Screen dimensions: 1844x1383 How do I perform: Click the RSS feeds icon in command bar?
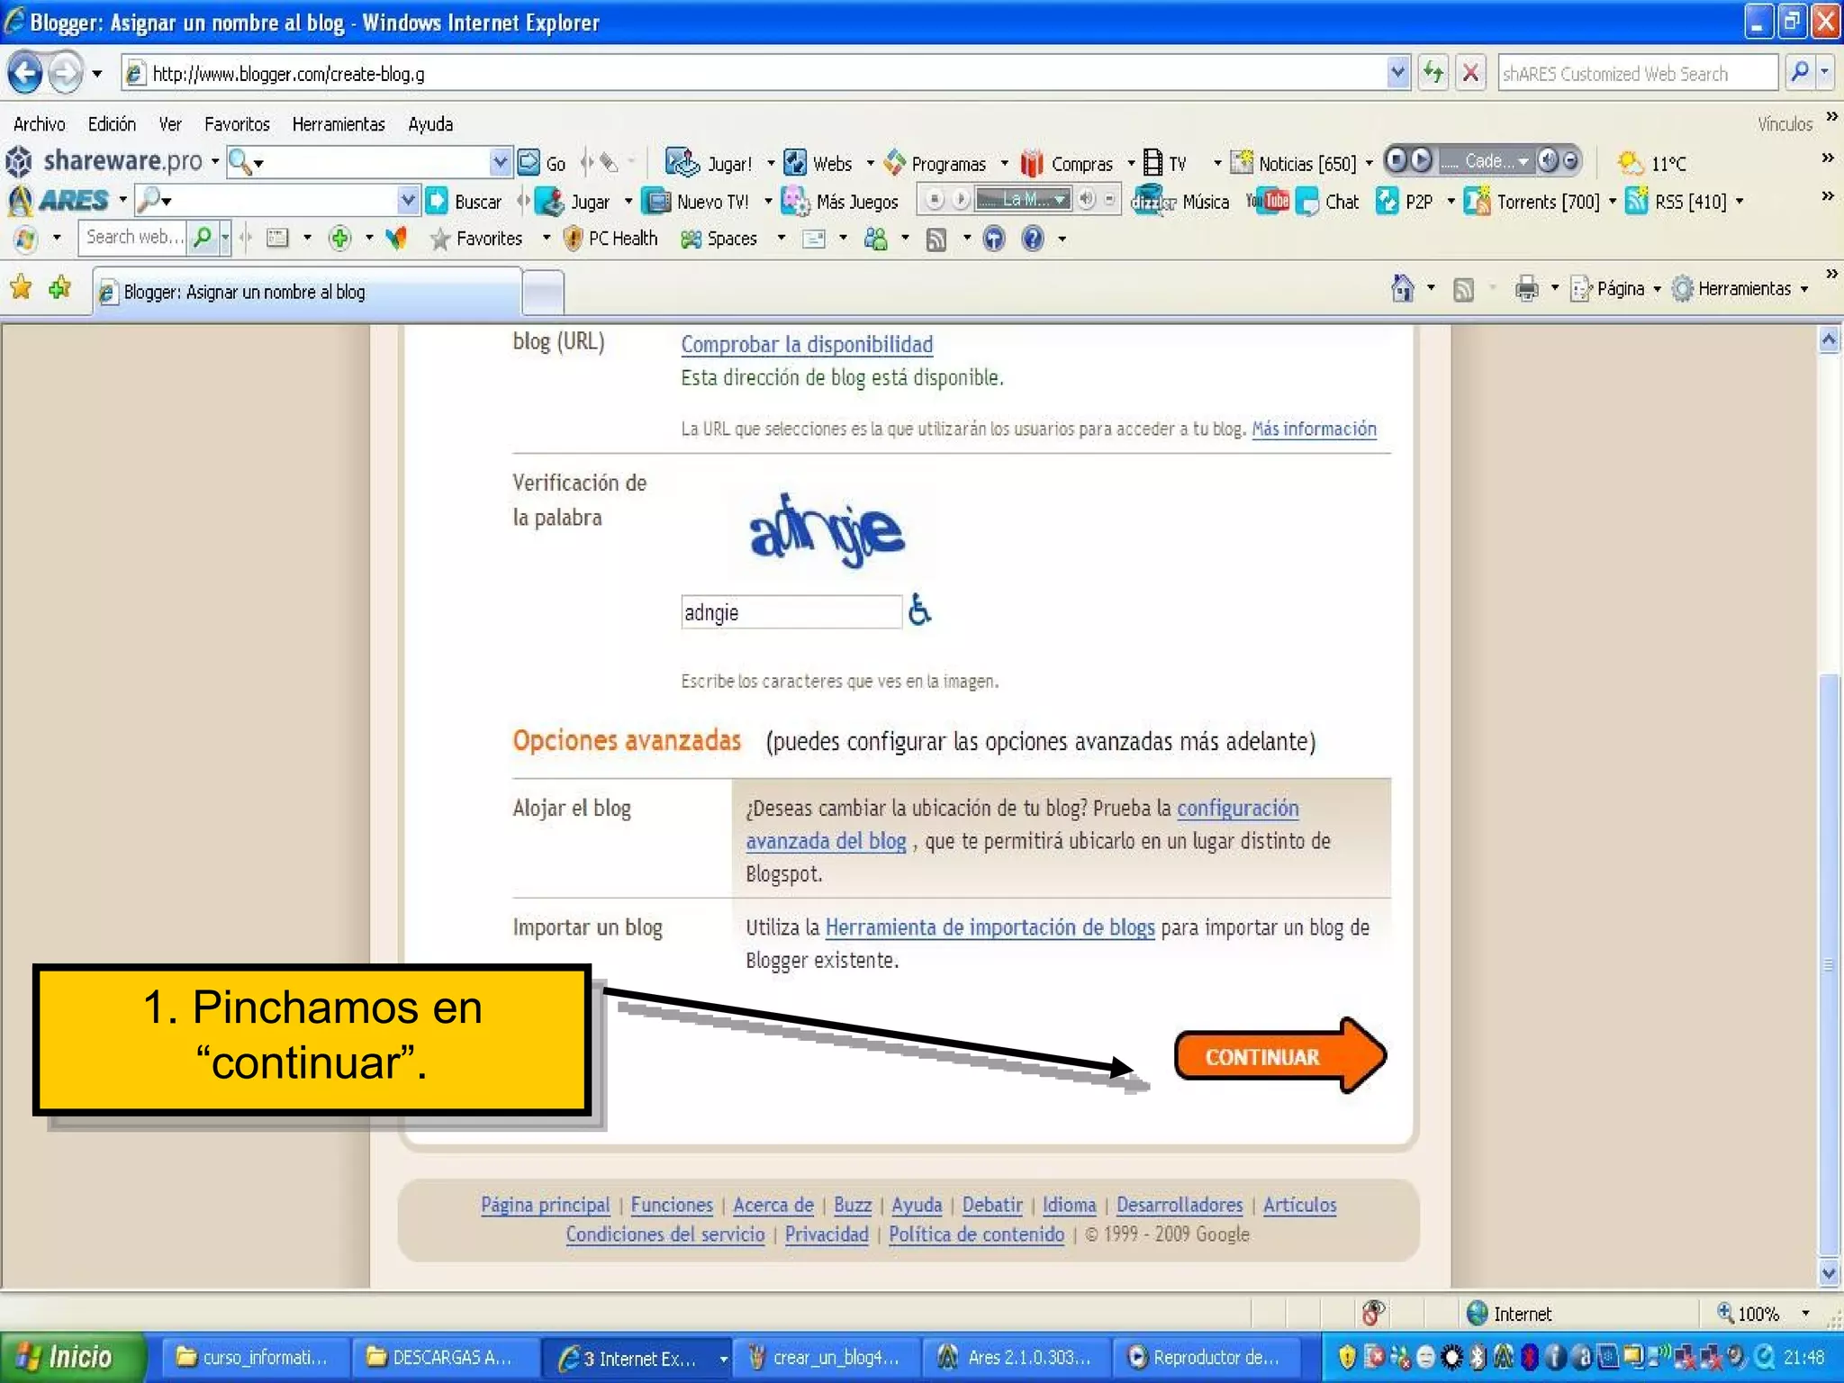click(x=1464, y=289)
